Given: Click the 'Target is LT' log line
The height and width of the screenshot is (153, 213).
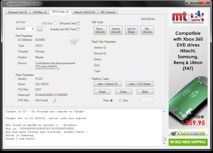Looking at the screenshot, I should 45,112.
